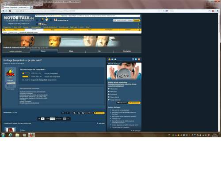This screenshot has height=183, width=221.
Task: Click the browser home button
Action: (217, 11)
